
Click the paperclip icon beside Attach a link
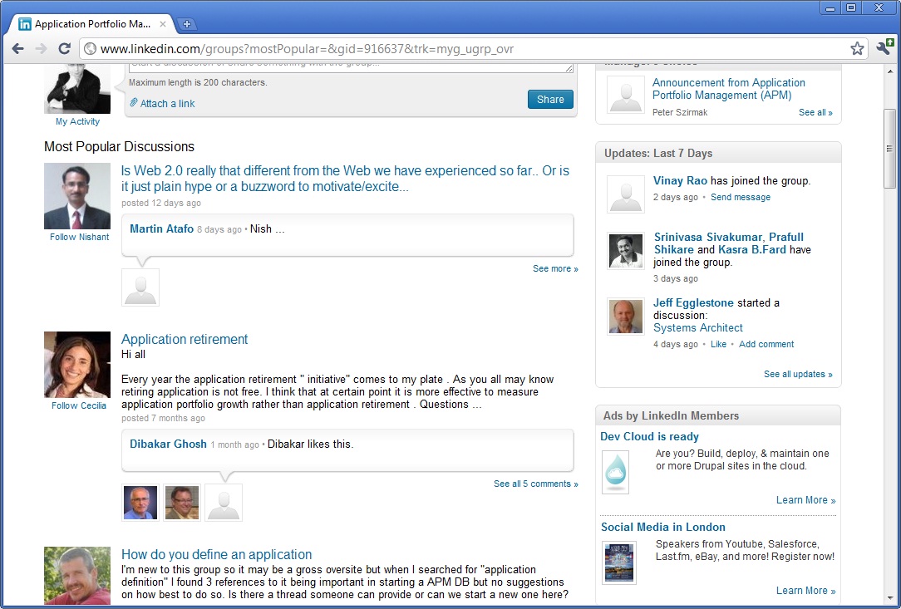(x=133, y=103)
